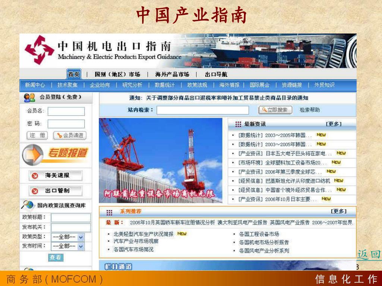Click 更多 in 最新资讯 header
This screenshot has width=382, height=286.
tap(334, 124)
